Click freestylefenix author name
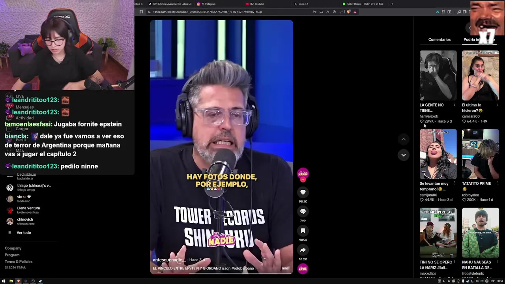 [473, 273]
